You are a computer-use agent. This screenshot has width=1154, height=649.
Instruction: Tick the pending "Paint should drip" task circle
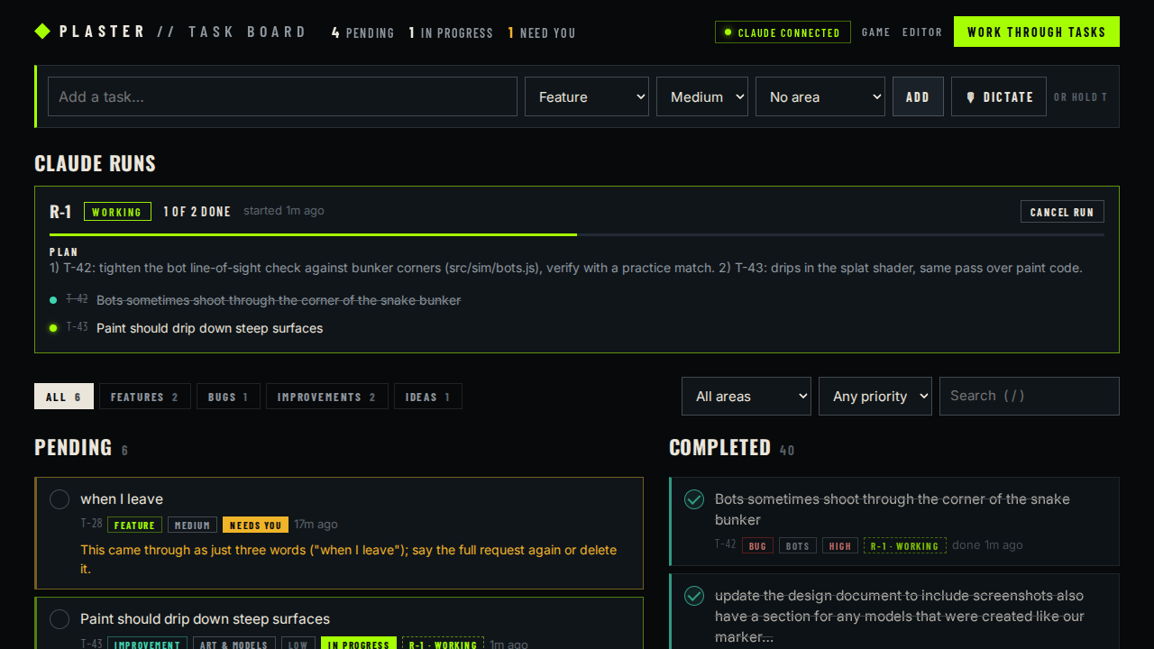tap(60, 619)
